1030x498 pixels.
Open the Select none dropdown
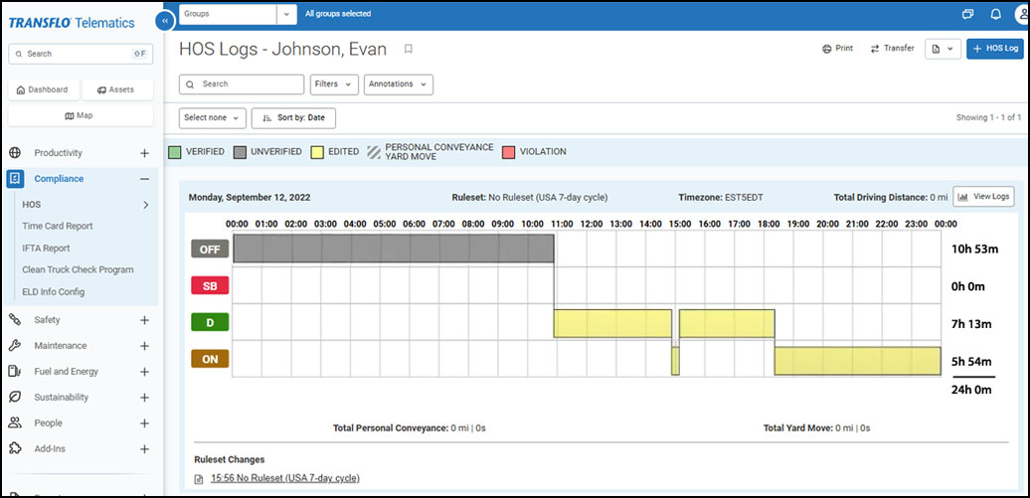[213, 117]
